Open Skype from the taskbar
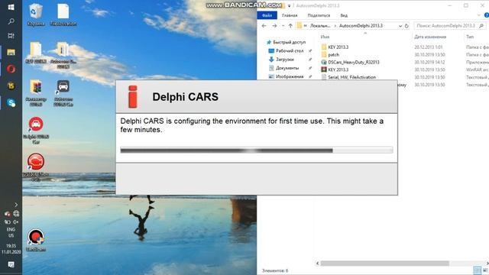This screenshot has width=489, height=275. tap(11, 102)
